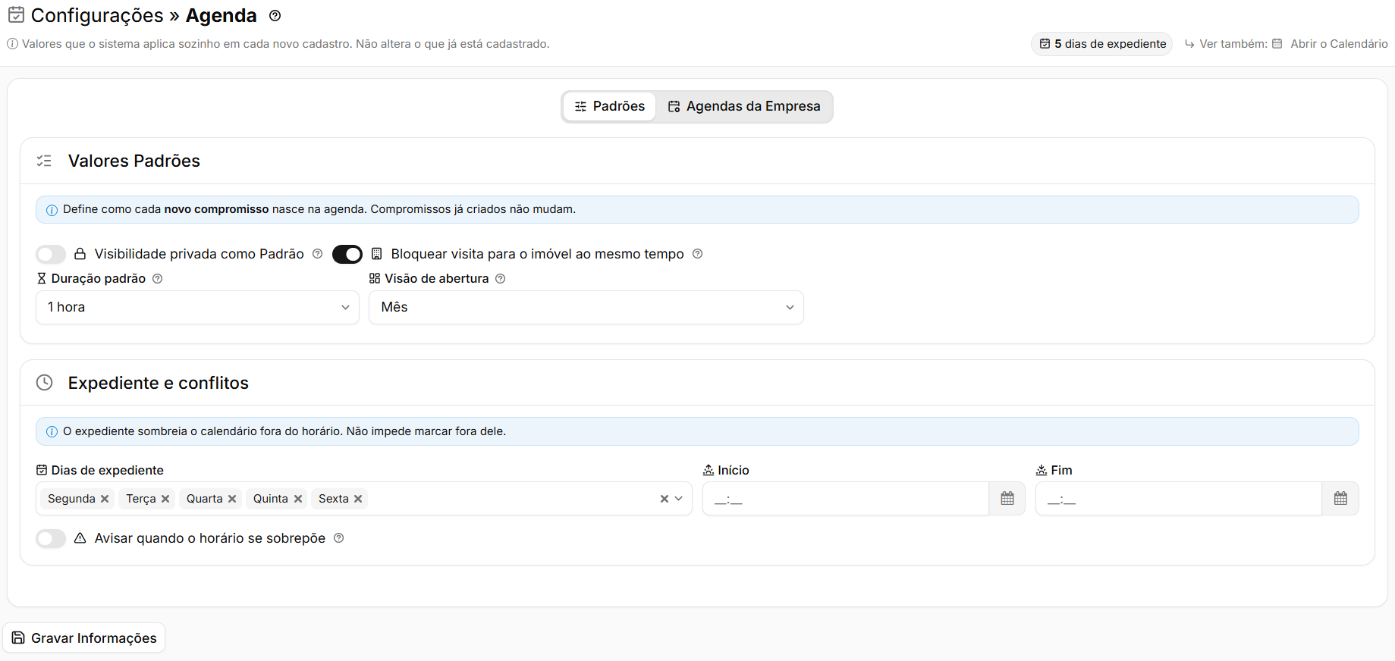Click the help icon next to Avisar quando o horário se sobrepõe

339,538
